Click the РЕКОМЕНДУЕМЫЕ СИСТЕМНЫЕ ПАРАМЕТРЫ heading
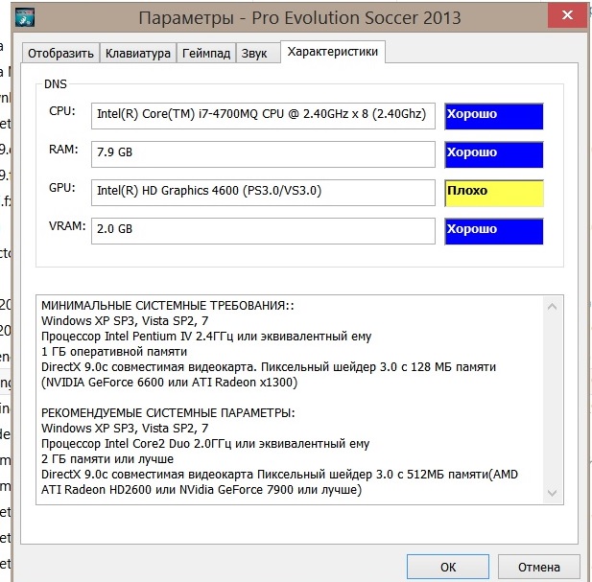This screenshot has width=592, height=582. point(168,412)
